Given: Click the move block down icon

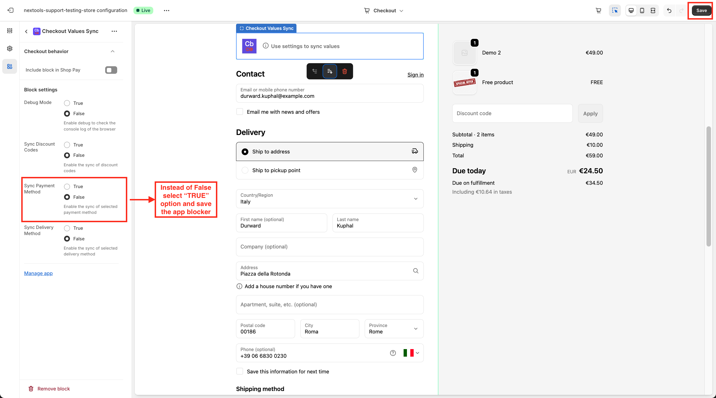Looking at the screenshot, I should (x=330, y=71).
